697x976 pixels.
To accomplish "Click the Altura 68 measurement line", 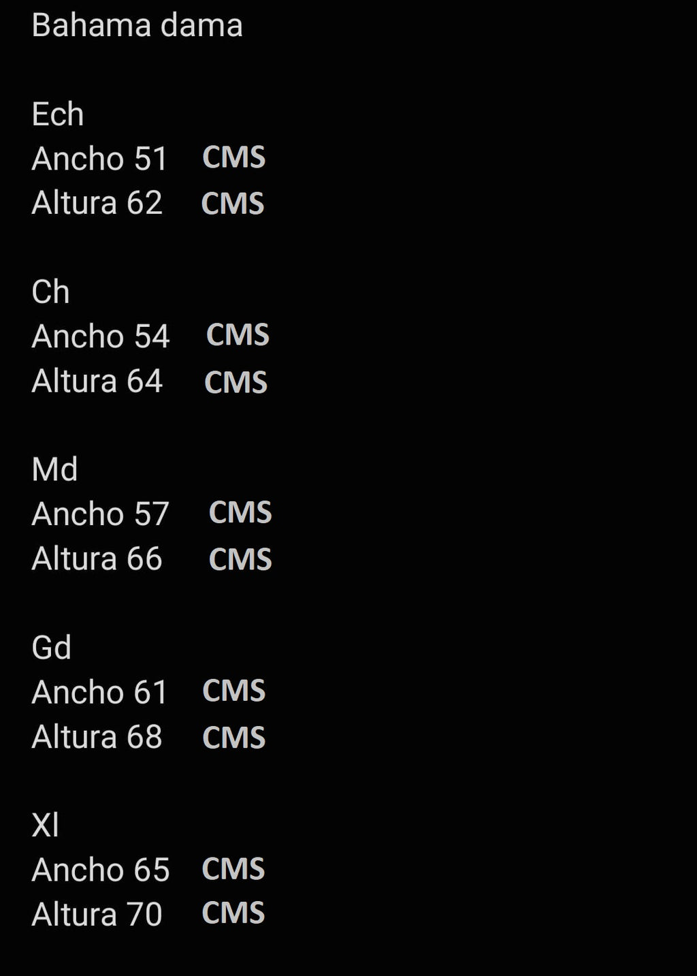I will [x=97, y=736].
